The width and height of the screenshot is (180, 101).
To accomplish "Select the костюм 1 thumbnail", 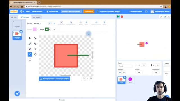I will point(17,25).
